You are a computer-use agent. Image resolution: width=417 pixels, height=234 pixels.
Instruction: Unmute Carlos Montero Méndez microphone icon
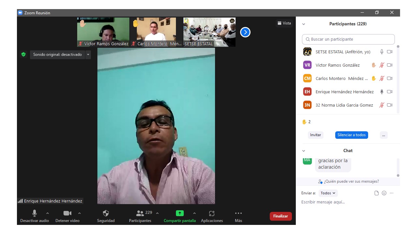tap(382, 78)
